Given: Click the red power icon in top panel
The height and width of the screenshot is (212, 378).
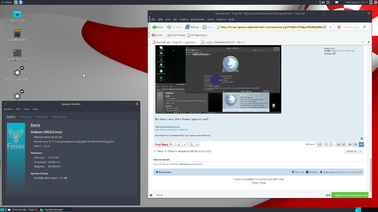Looking at the screenshot, I should pyautogui.click(x=375, y=2).
